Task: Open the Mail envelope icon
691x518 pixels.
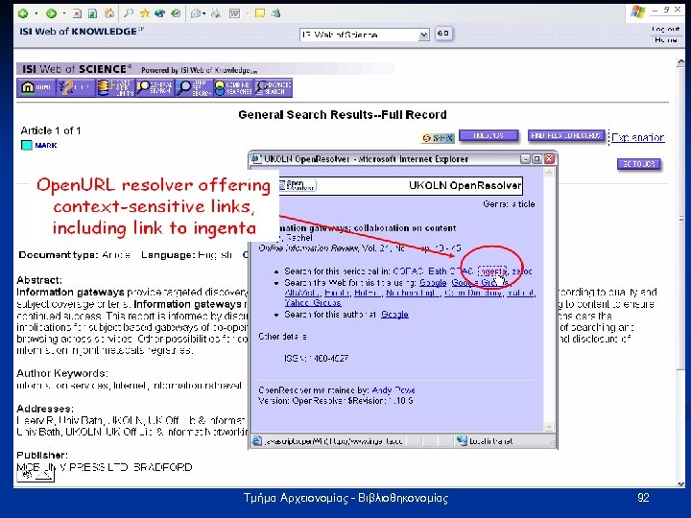Action: coord(195,13)
